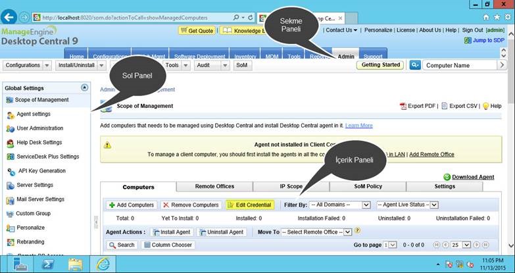Collapse the Global Settings panel

(84, 87)
